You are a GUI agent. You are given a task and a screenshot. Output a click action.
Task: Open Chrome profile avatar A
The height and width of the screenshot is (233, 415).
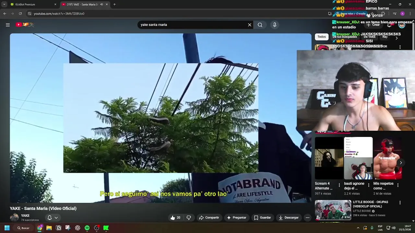(402, 14)
